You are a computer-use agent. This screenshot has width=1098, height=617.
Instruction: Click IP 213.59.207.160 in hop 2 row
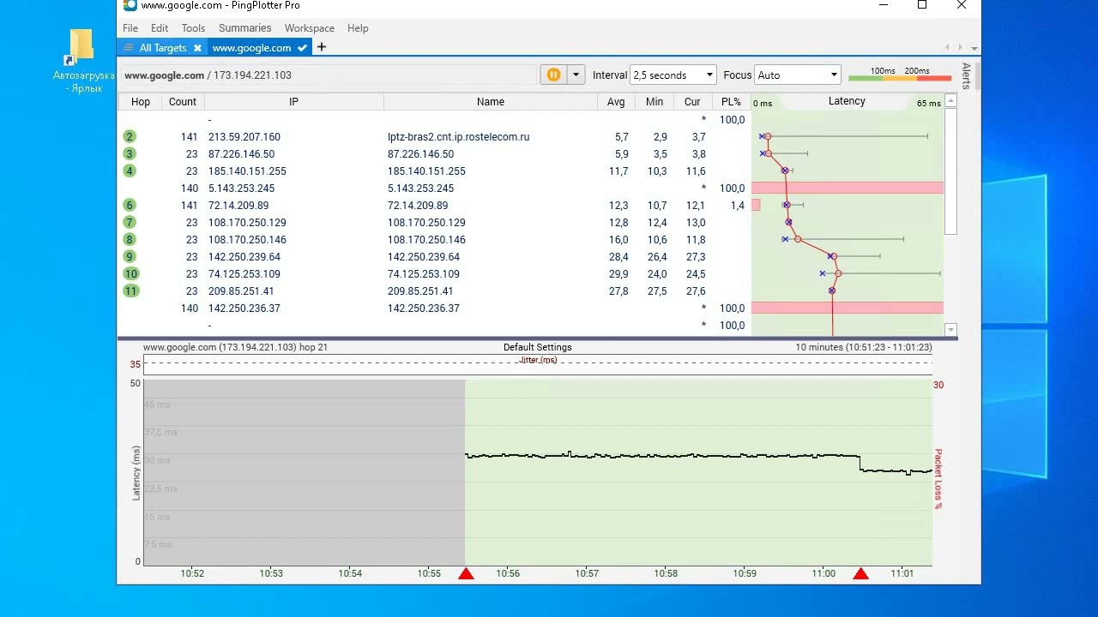click(244, 137)
